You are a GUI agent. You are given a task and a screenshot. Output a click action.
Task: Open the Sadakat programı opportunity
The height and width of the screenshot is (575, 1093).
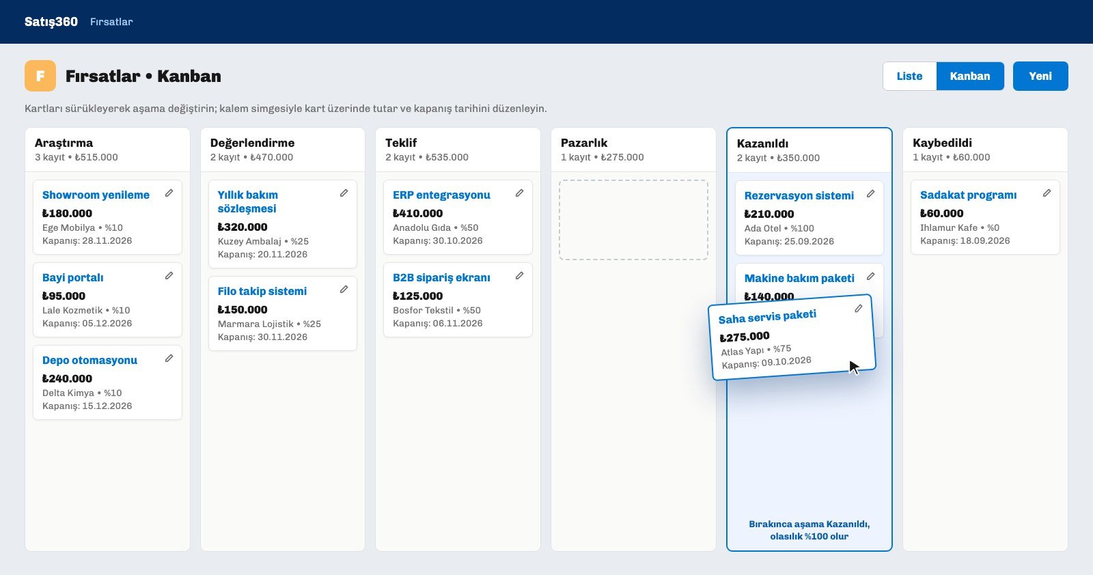pyautogui.click(x=968, y=195)
